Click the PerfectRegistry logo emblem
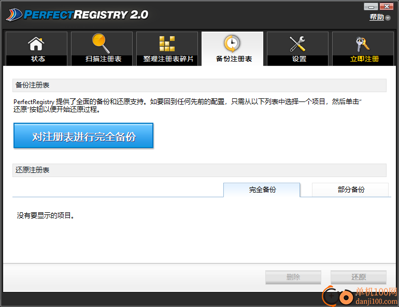This screenshot has width=399, height=307. coord(14,14)
